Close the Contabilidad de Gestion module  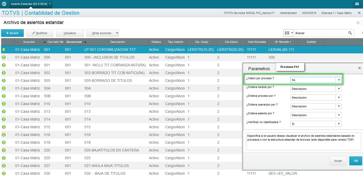(x=359, y=13)
